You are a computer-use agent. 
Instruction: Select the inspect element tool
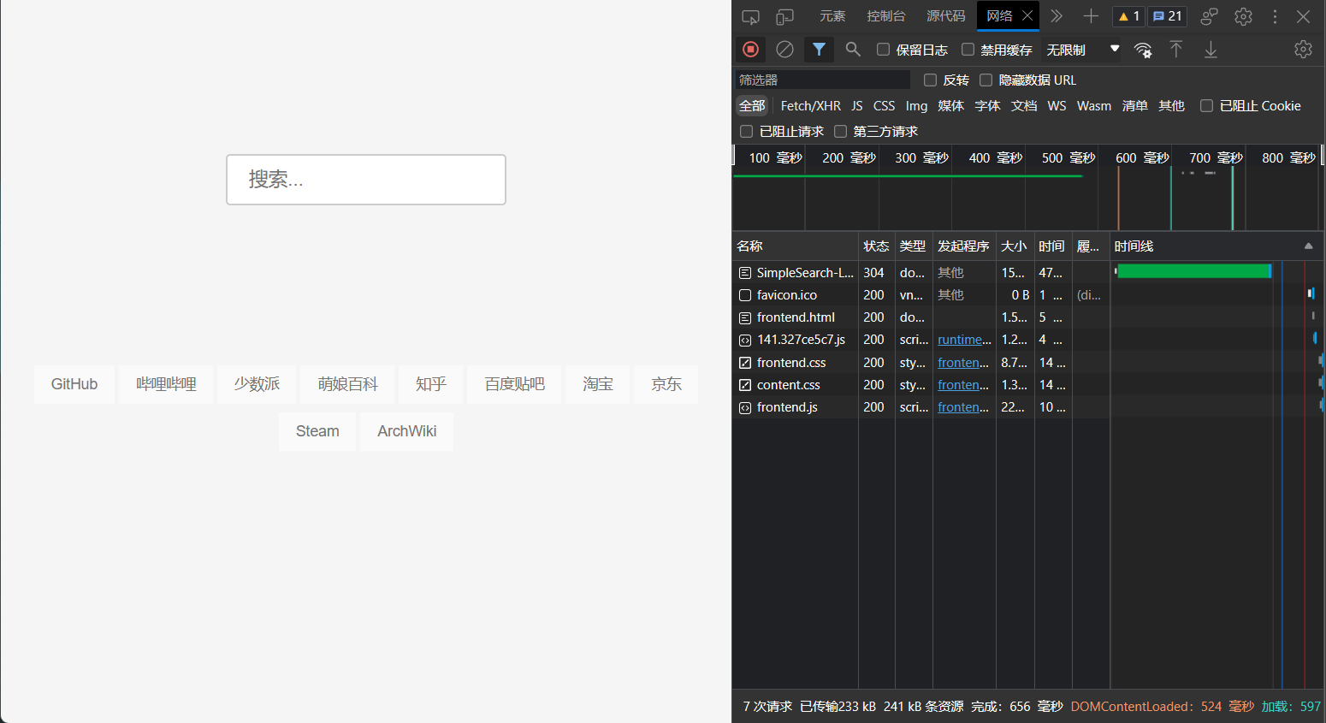coord(750,15)
